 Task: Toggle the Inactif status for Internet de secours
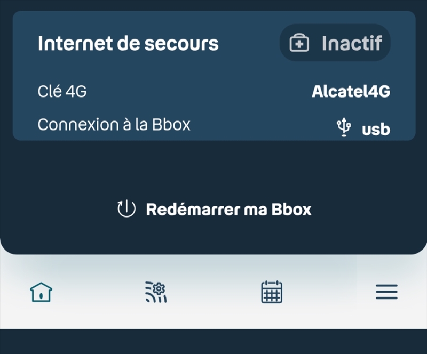pyautogui.click(x=335, y=42)
